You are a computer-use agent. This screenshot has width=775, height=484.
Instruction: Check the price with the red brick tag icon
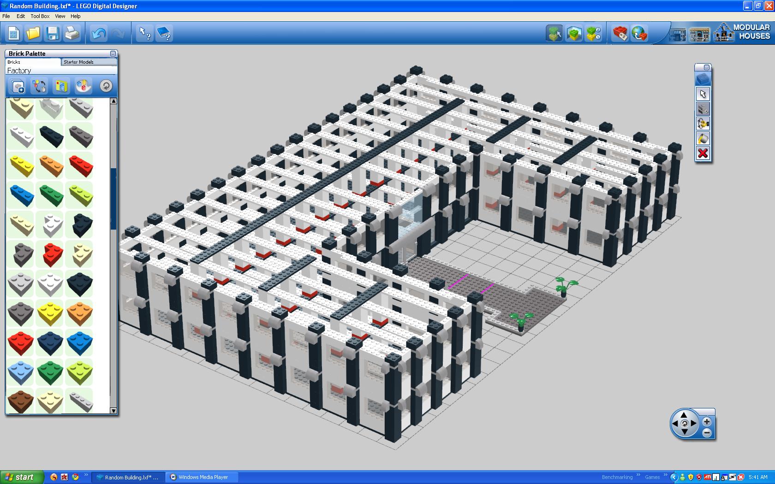tap(620, 33)
